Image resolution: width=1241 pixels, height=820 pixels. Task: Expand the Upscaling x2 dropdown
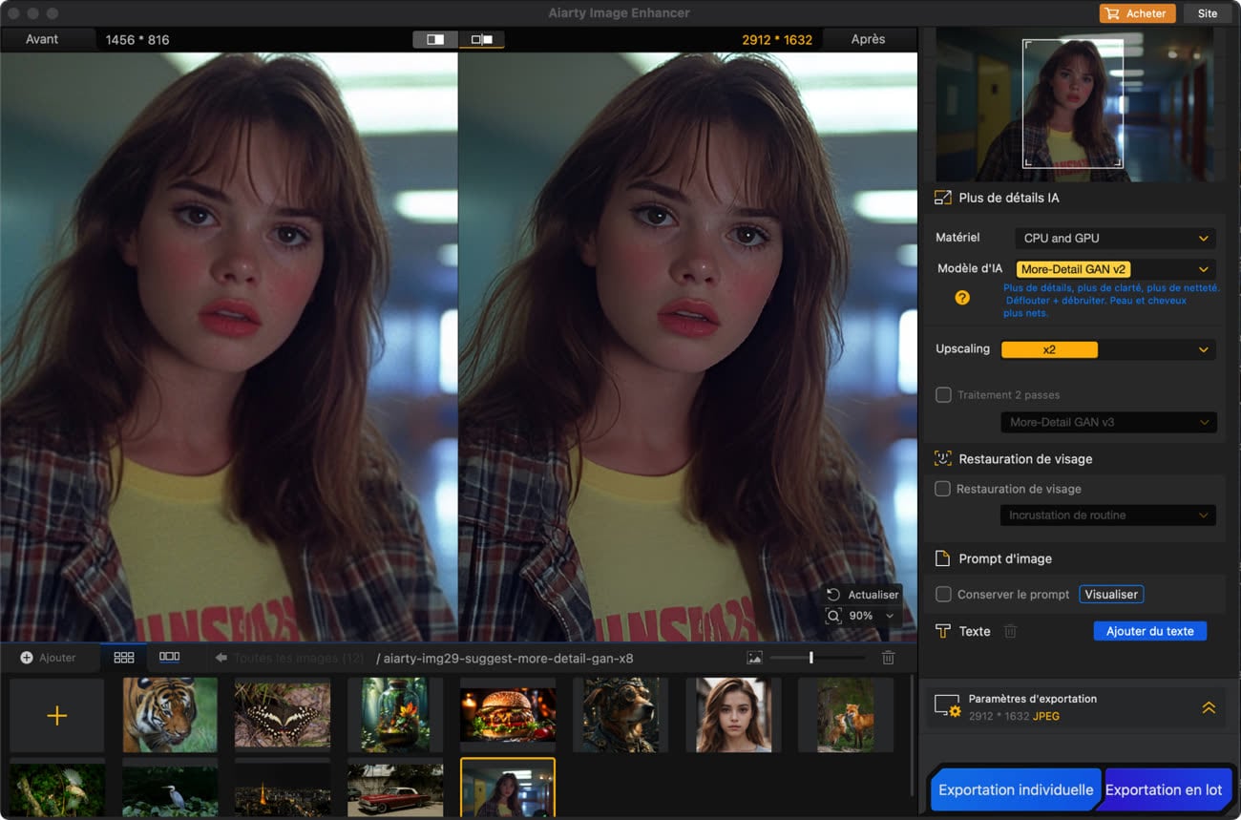(x=1107, y=349)
